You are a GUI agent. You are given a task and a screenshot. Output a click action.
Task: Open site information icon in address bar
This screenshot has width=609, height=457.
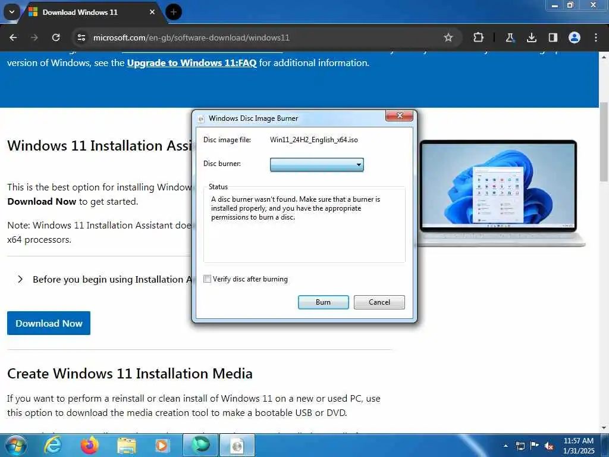pos(81,37)
